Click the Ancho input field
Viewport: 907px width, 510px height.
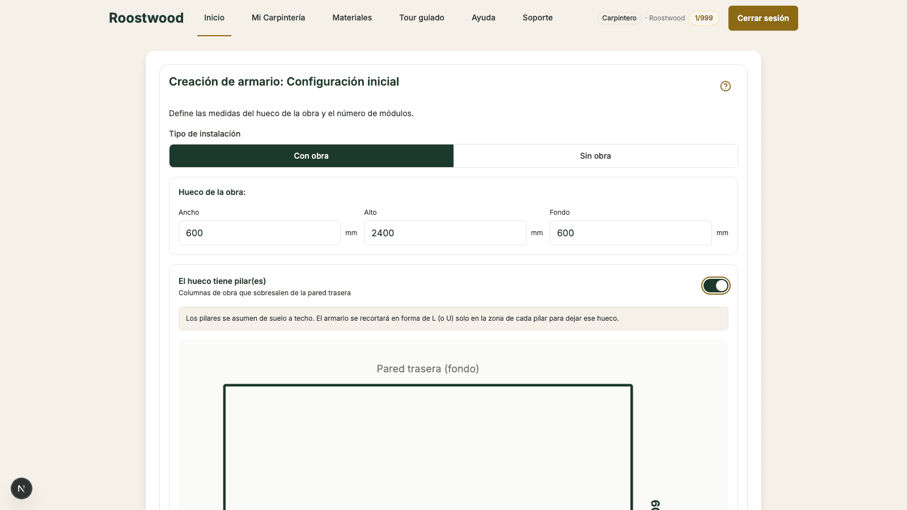[x=260, y=233]
